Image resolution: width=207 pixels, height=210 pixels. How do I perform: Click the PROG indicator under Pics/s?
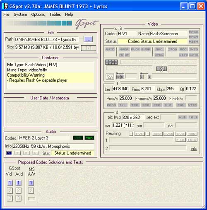(x=111, y=105)
